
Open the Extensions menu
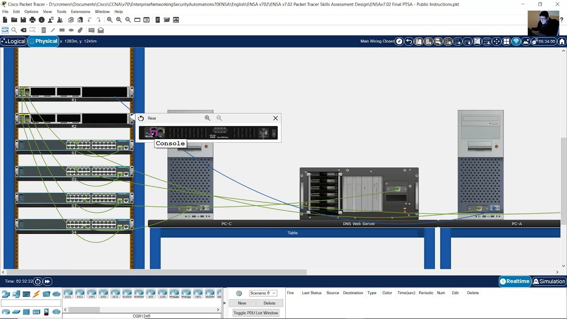coord(81,12)
